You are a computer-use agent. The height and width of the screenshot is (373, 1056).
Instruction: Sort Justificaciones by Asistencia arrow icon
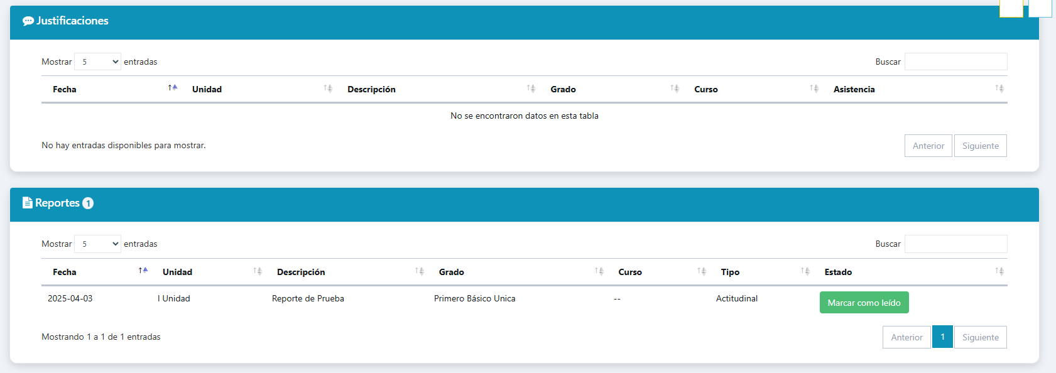pos(999,89)
